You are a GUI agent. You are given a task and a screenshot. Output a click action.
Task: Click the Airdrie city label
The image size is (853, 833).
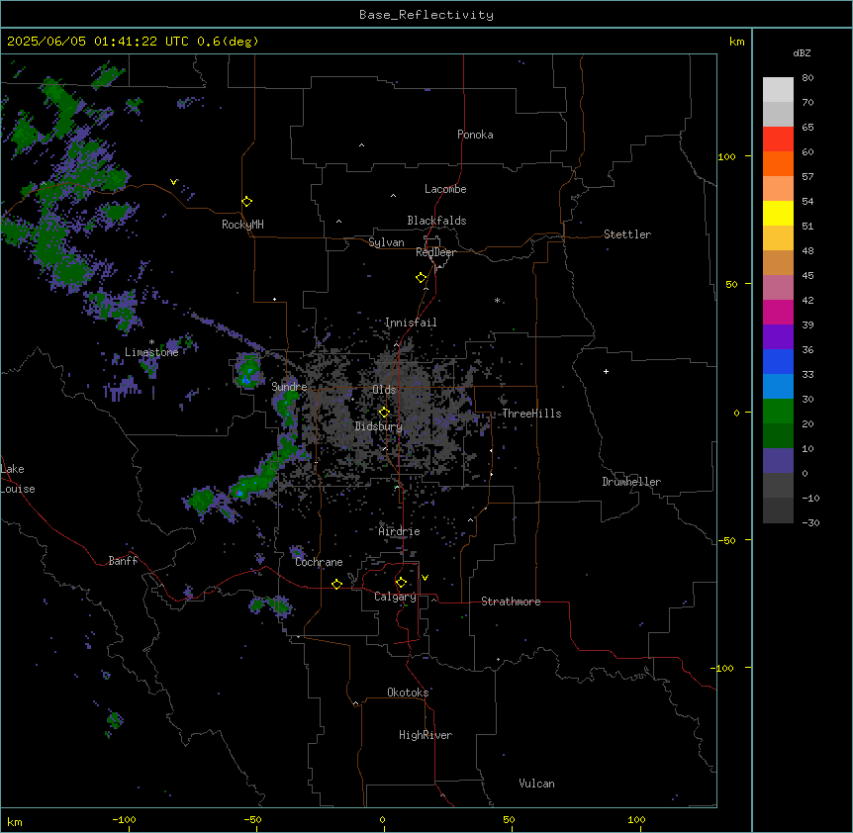[x=400, y=531]
